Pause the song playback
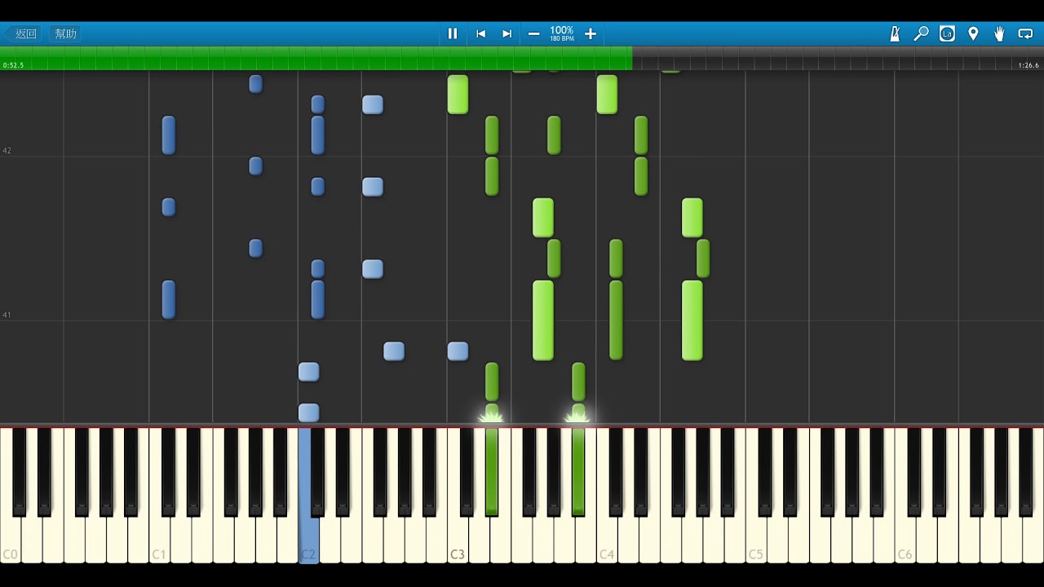 [453, 33]
